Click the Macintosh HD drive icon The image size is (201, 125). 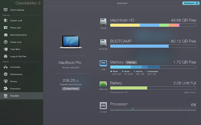pyautogui.click(x=103, y=22)
